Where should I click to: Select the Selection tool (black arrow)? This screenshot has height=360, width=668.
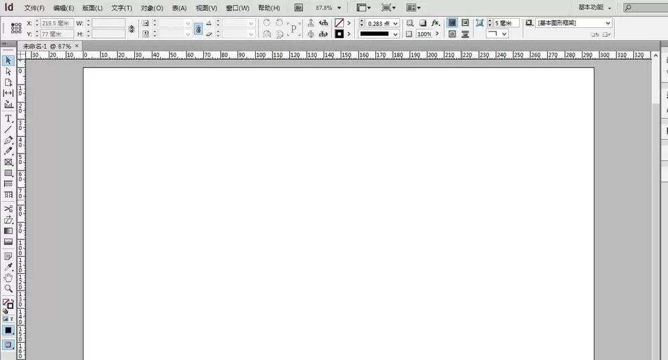8,61
